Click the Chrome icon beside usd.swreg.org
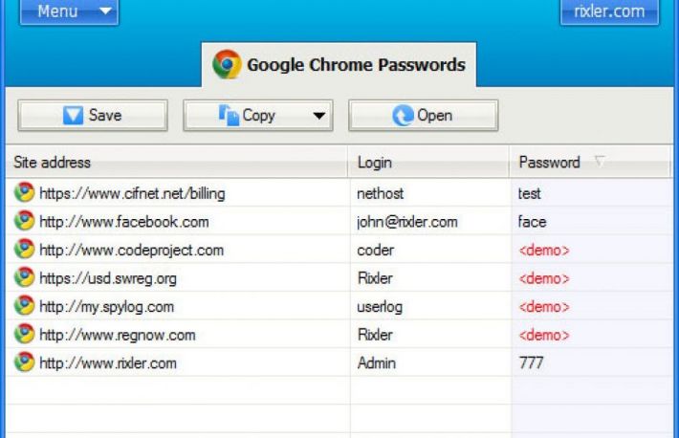679x438 pixels. click(24, 278)
